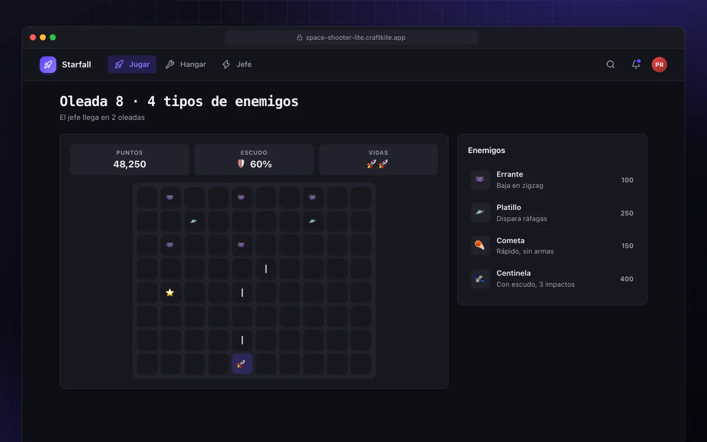Click the score value 48,250

(130, 164)
